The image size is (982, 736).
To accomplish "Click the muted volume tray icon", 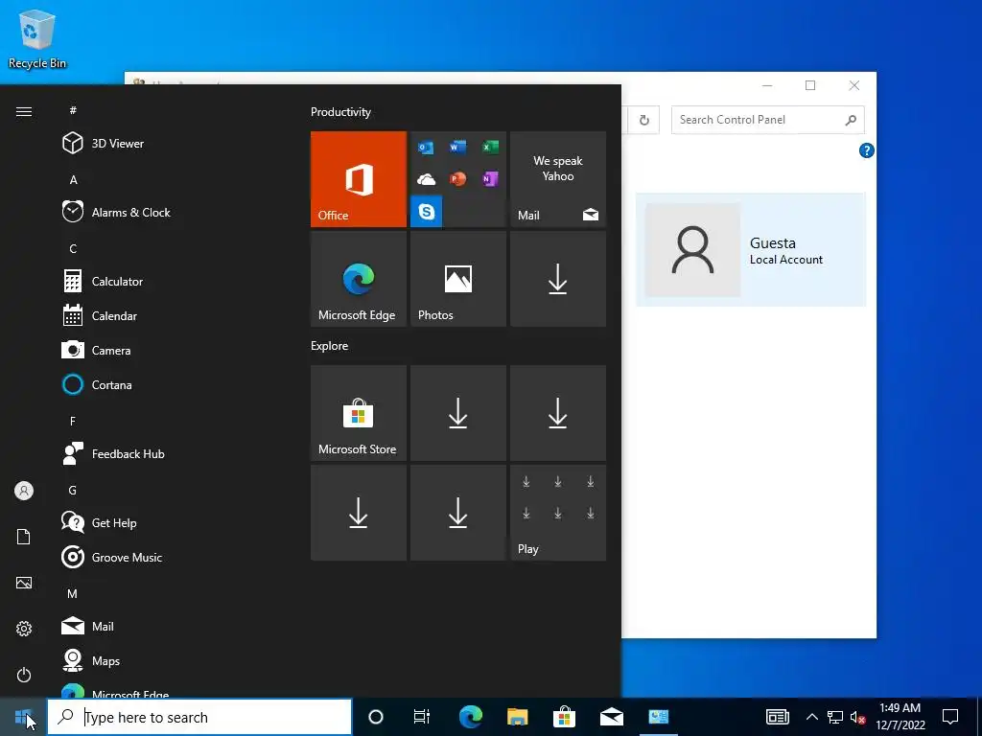I will (x=857, y=717).
